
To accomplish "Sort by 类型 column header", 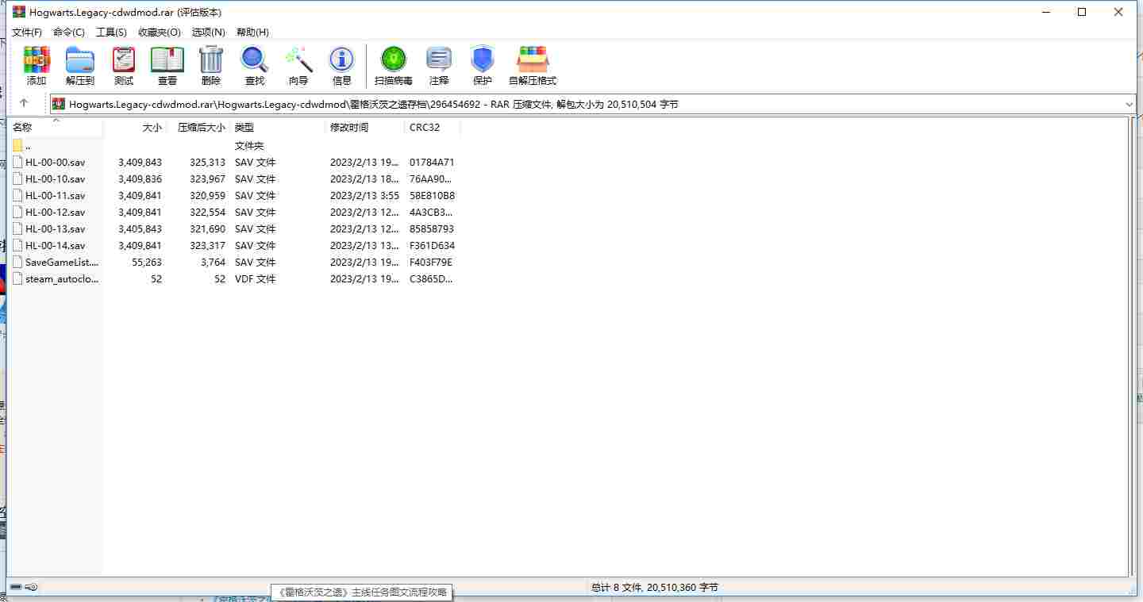I will (279, 127).
